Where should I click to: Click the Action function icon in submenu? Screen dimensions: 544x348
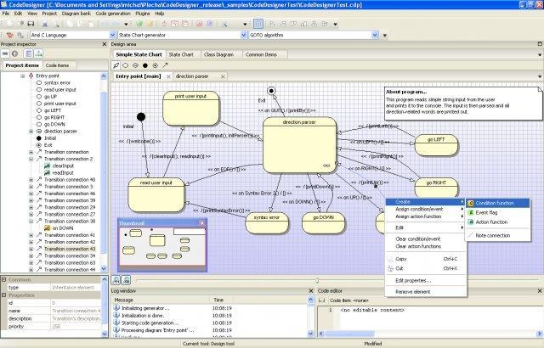click(x=471, y=222)
